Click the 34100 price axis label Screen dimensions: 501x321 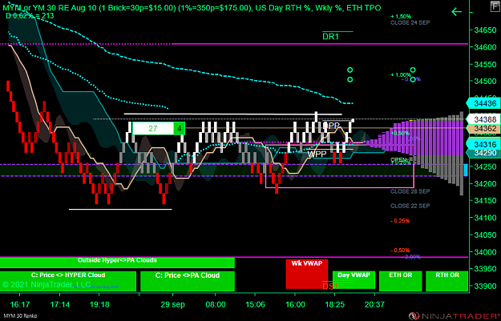(x=485, y=218)
